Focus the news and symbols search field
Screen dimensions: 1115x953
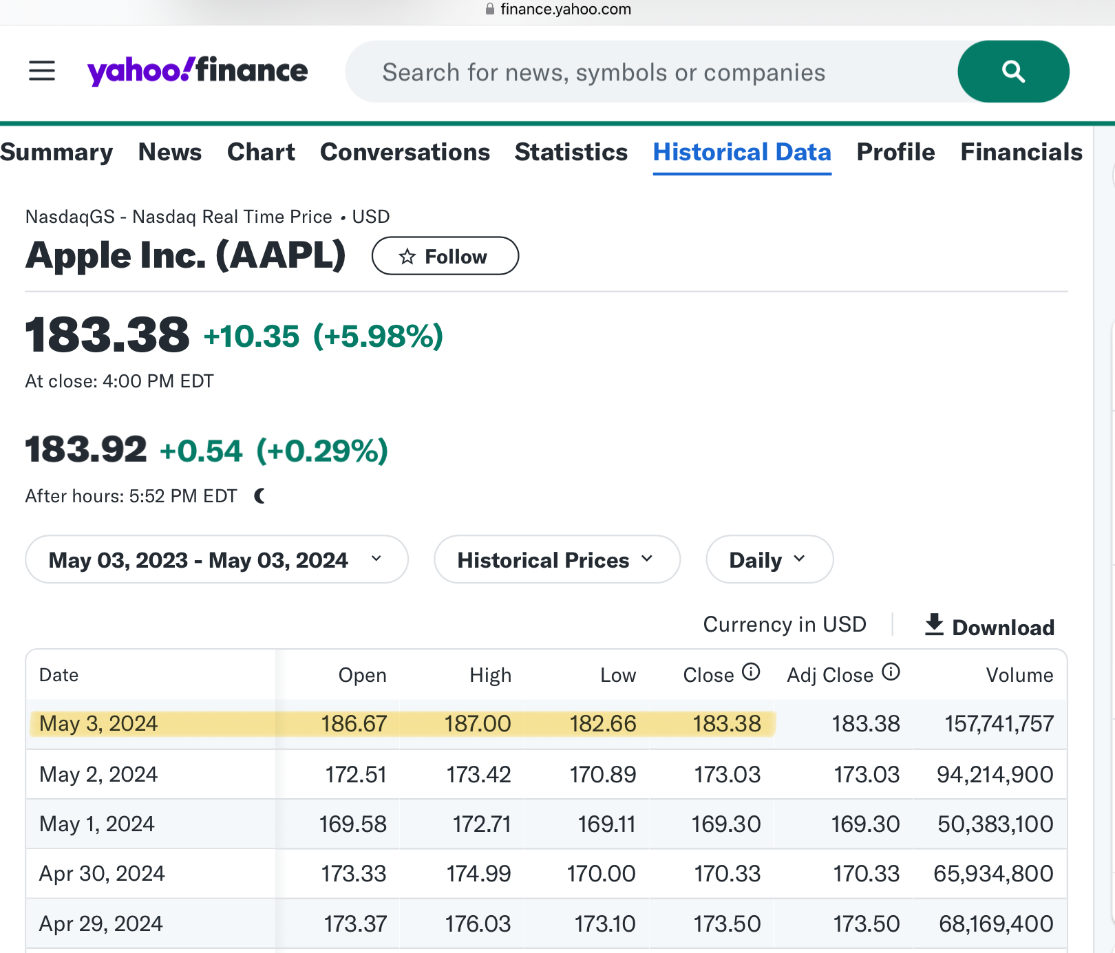[x=651, y=72]
